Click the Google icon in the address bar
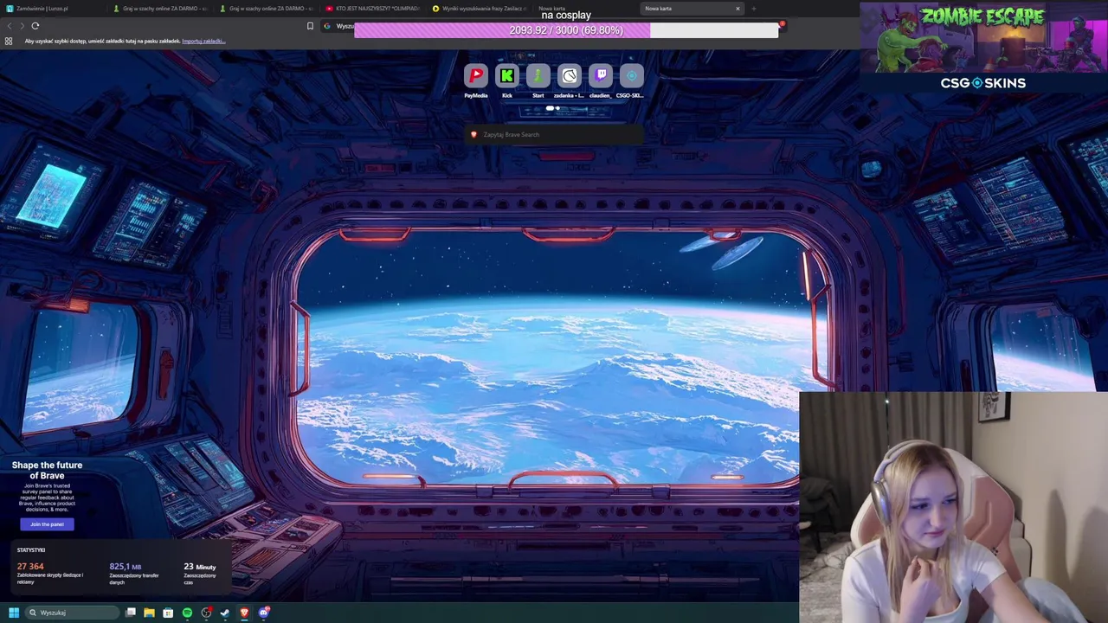Image resolution: width=1108 pixels, height=623 pixels. click(327, 26)
